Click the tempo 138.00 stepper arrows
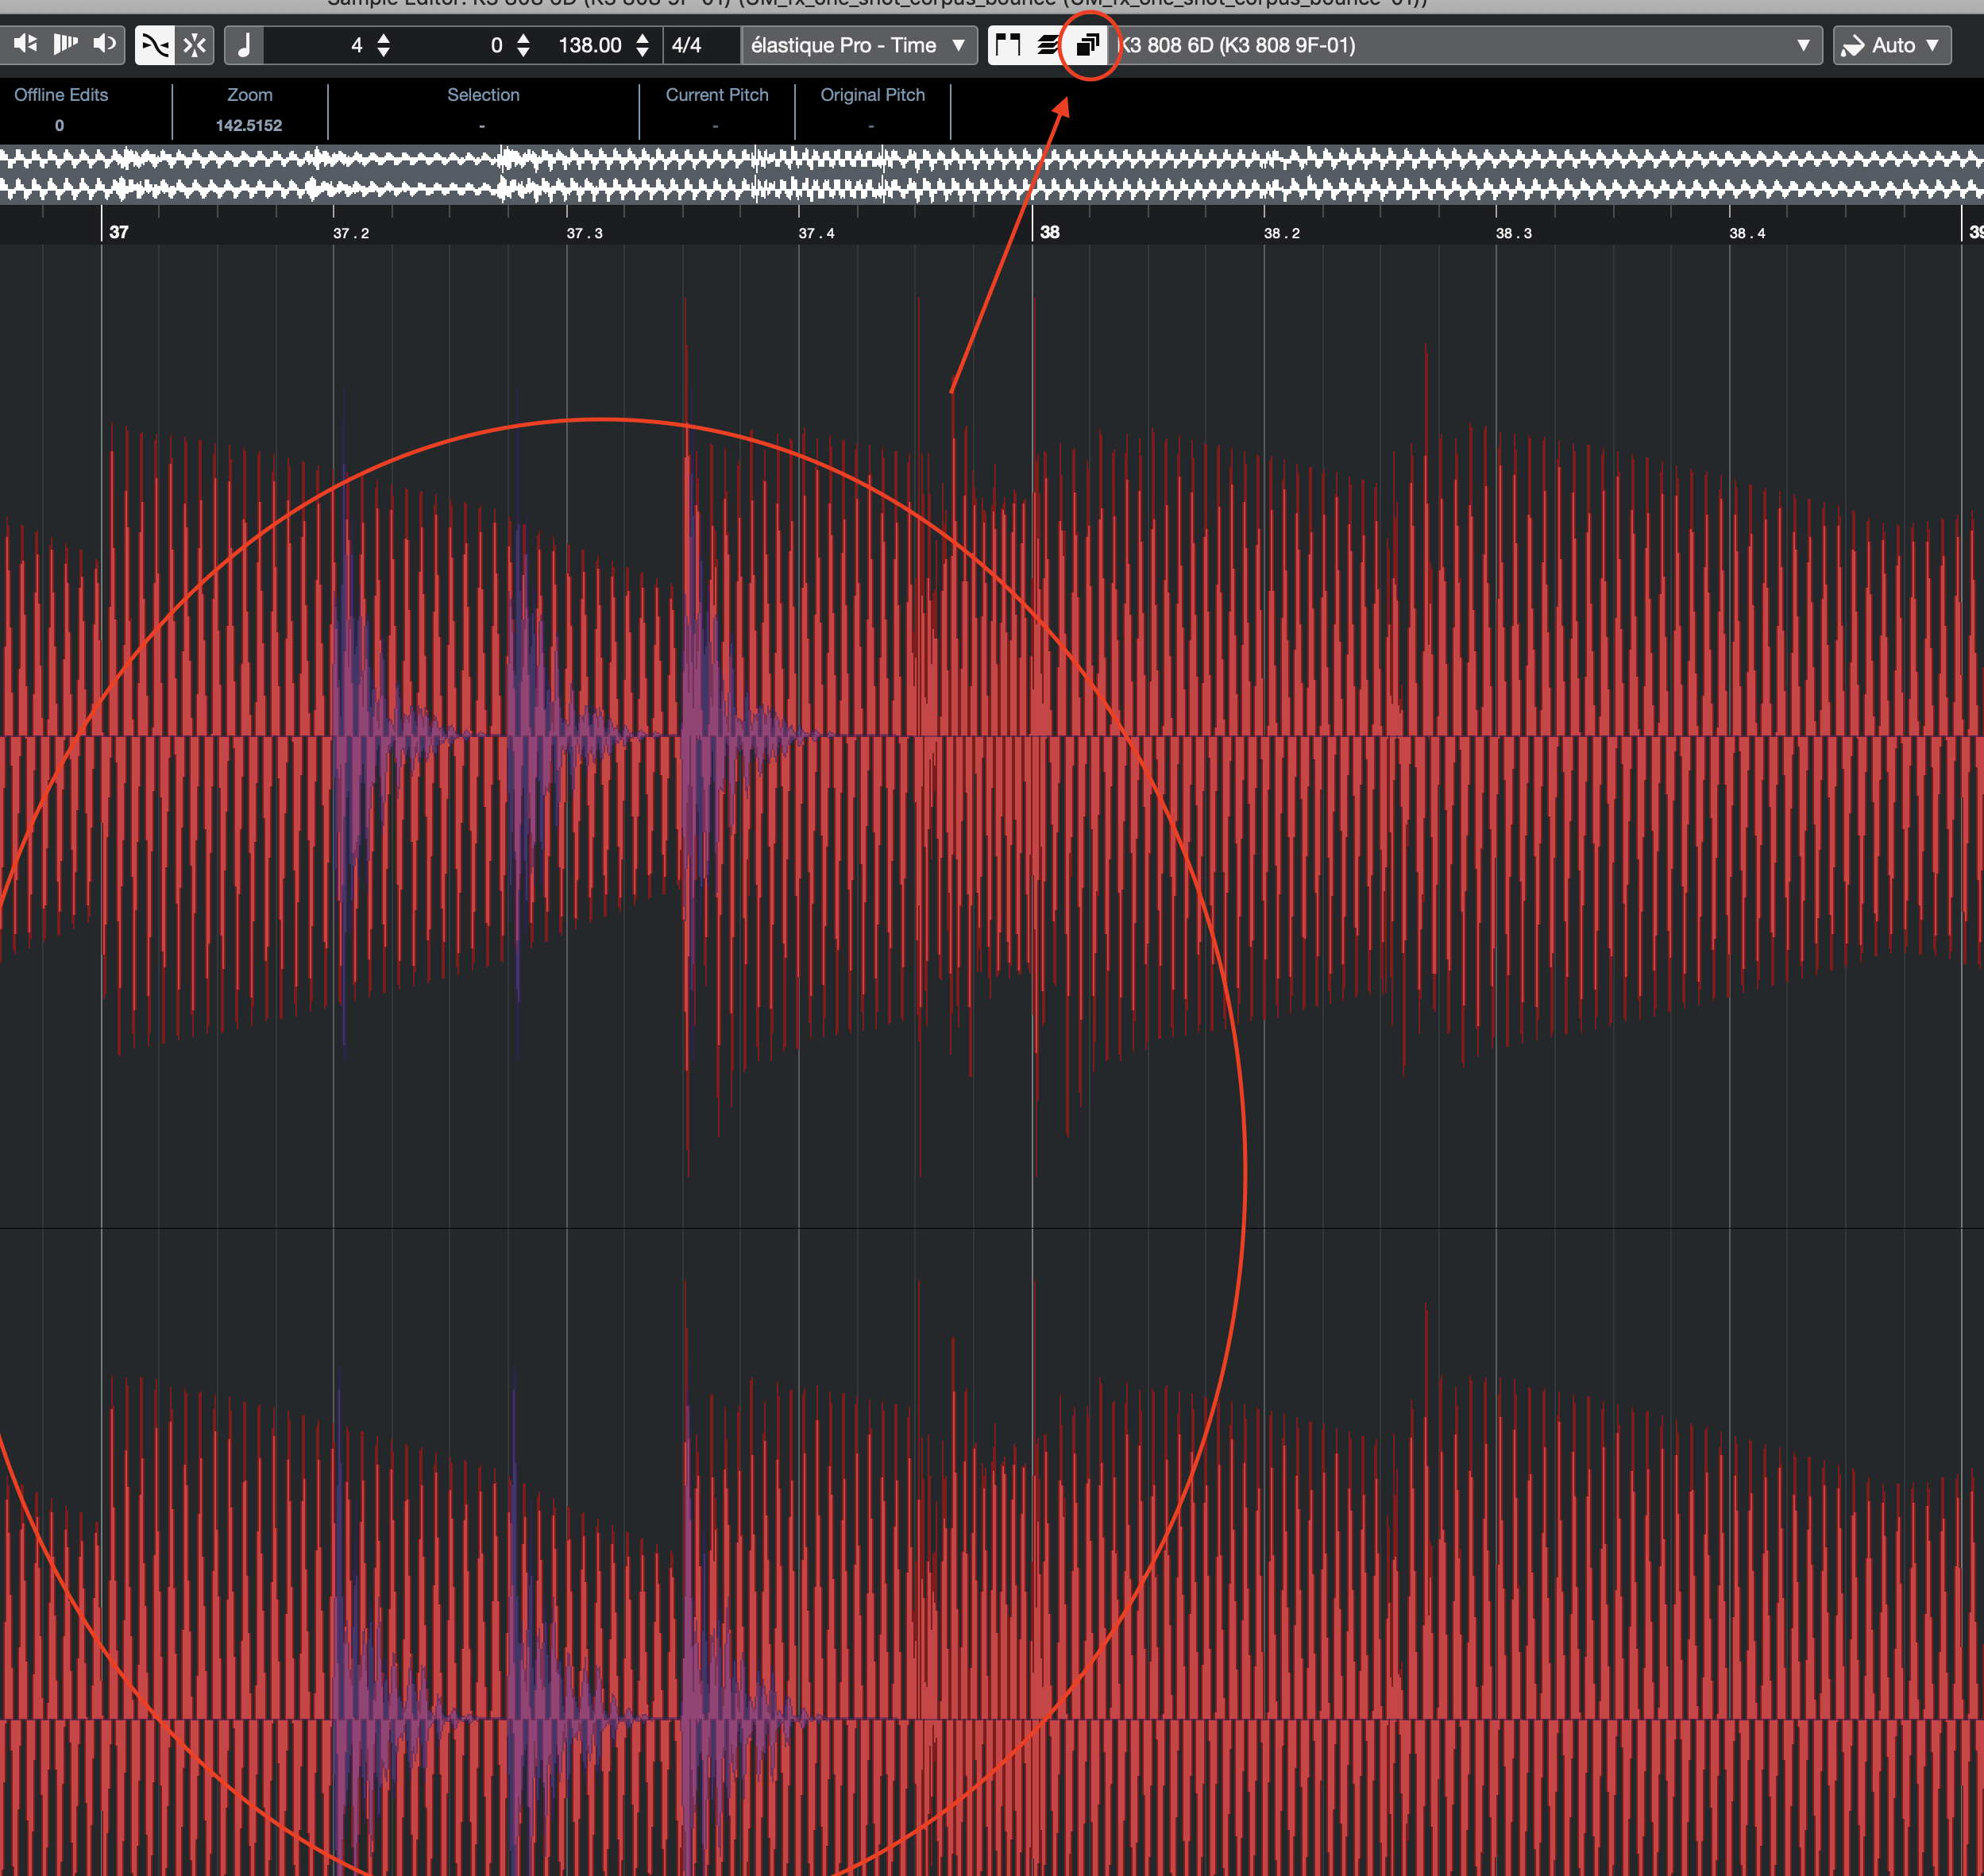1984x1876 pixels. [642, 45]
